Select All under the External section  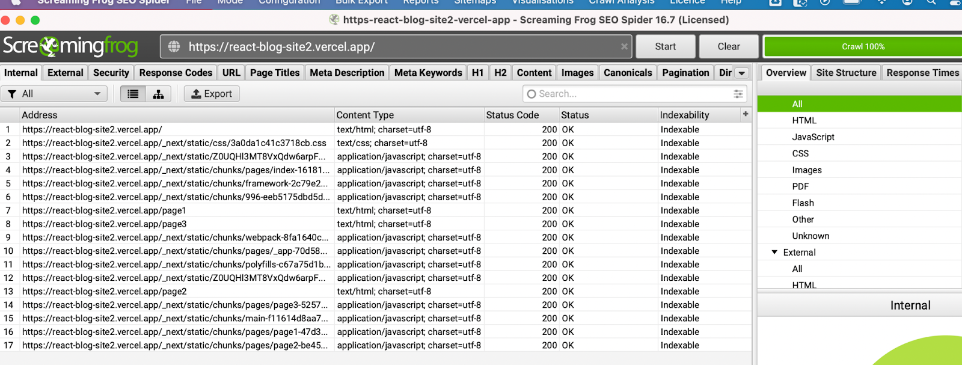tap(860, 269)
